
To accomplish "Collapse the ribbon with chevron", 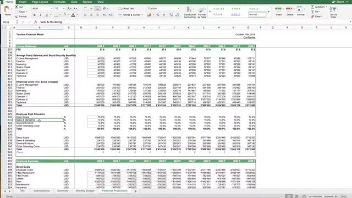I will 347,2.
